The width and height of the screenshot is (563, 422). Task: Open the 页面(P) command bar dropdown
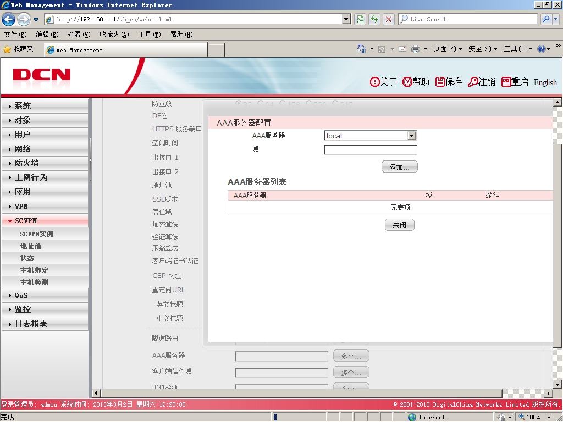[448, 49]
